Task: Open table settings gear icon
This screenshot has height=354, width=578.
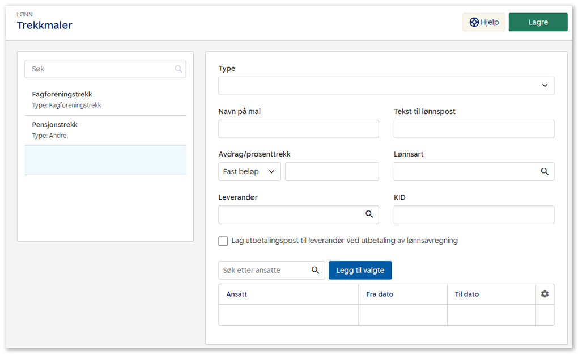Action: tap(545, 294)
